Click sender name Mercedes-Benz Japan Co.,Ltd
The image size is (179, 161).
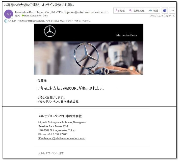(x=35, y=12)
